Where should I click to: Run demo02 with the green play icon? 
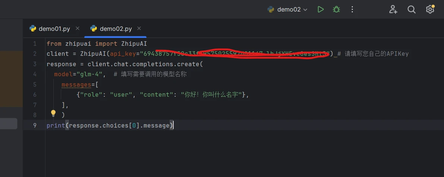[321, 9]
